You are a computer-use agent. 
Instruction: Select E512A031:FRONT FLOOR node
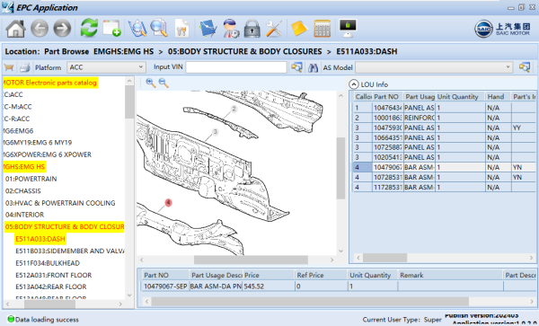pos(53,275)
